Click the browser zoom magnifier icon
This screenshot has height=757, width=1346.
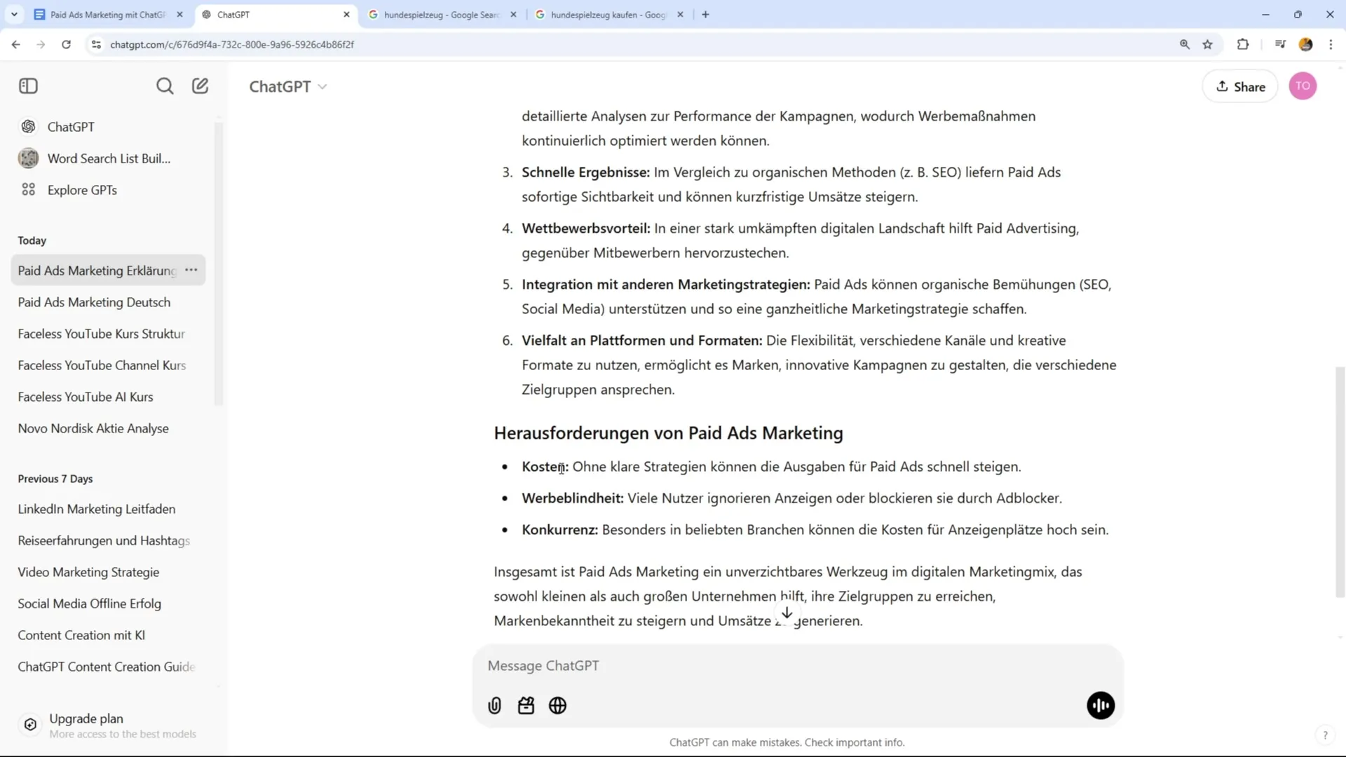pyautogui.click(x=1185, y=44)
